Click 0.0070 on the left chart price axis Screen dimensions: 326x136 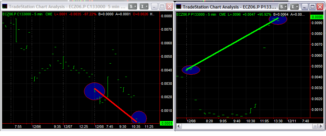(166, 30)
